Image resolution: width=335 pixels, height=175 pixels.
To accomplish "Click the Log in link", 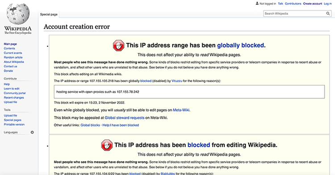I will pos(328,4).
